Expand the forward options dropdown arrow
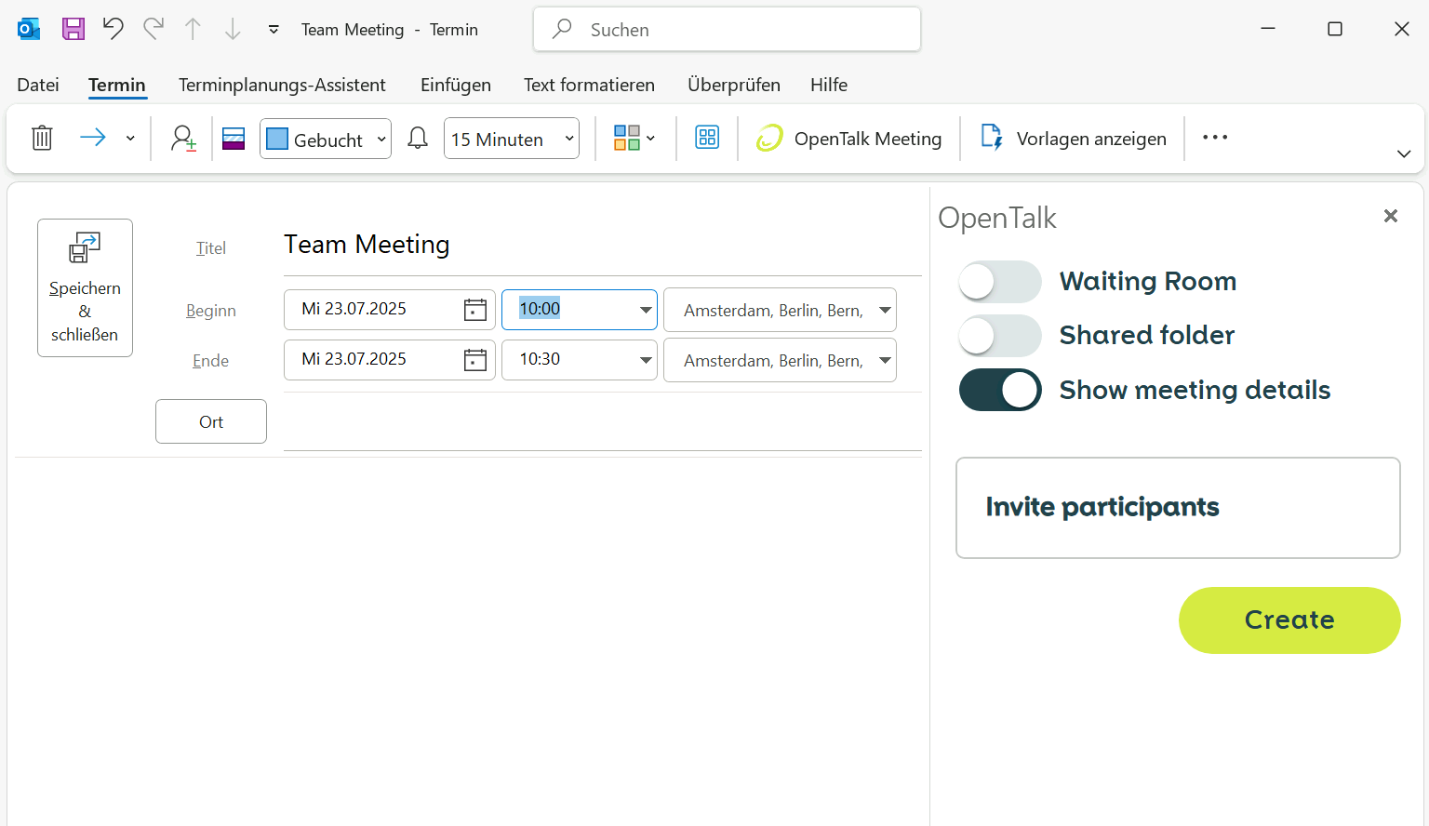The width and height of the screenshot is (1429, 826). (130, 139)
